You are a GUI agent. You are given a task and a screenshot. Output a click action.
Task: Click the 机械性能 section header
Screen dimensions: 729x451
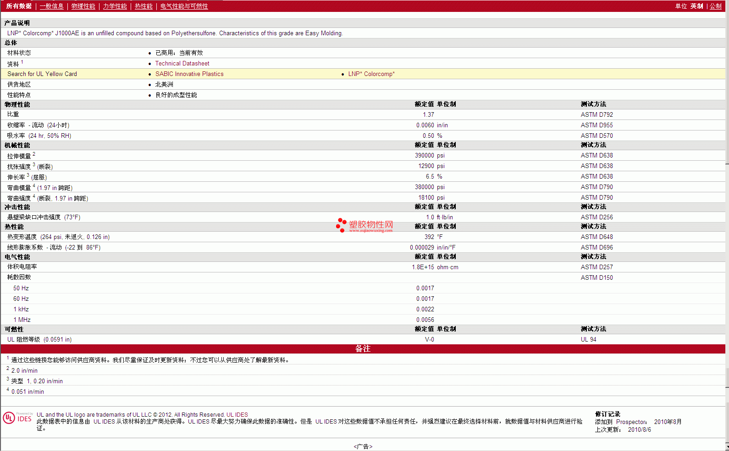(x=17, y=146)
